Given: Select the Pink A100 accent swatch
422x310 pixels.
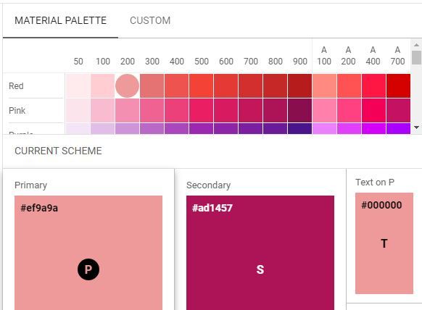Looking at the screenshot, I should 325,110.
